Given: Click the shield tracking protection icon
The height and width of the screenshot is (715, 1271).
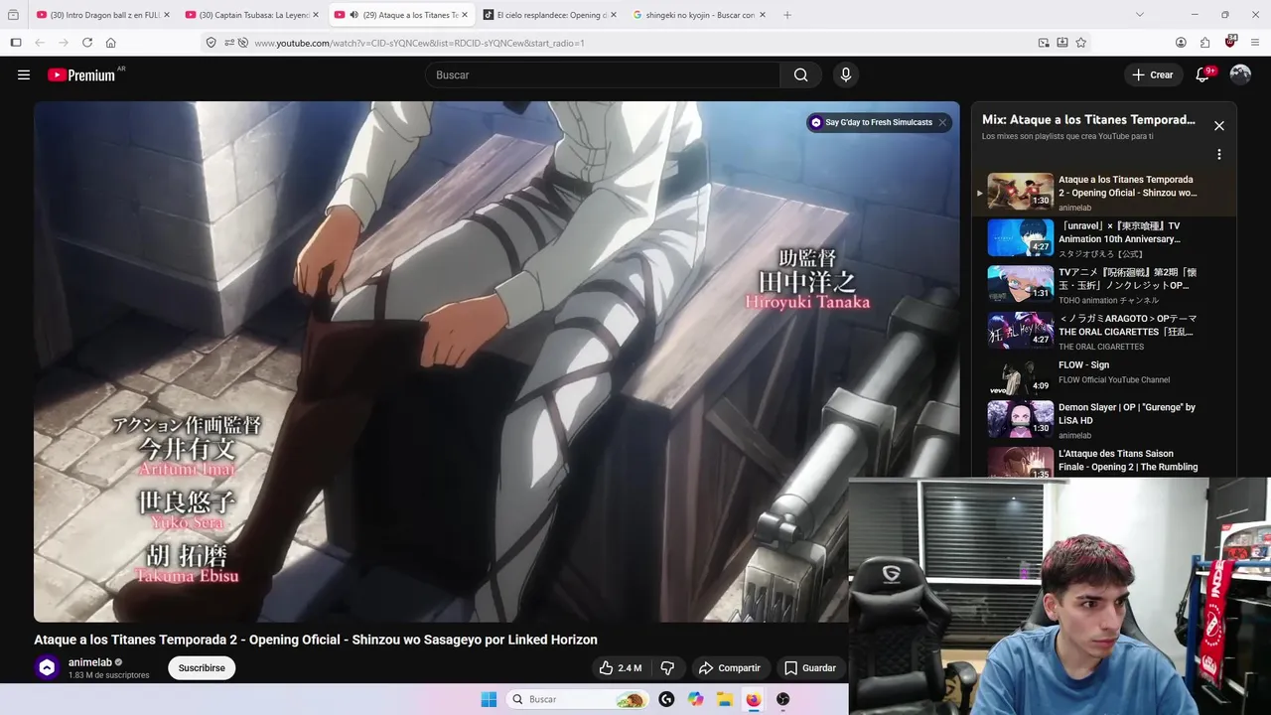Looking at the screenshot, I should [211, 43].
